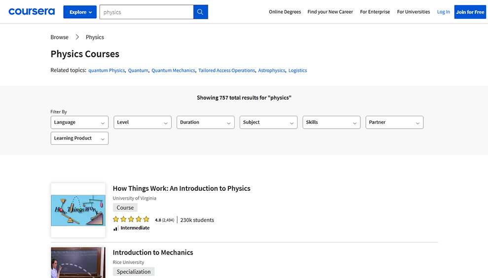Click the Specialization badge label
This screenshot has width=488, height=278.
134,272
